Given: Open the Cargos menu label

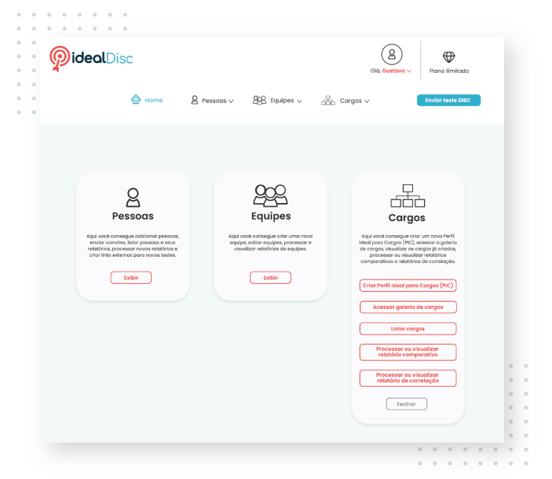Looking at the screenshot, I should pos(351,101).
